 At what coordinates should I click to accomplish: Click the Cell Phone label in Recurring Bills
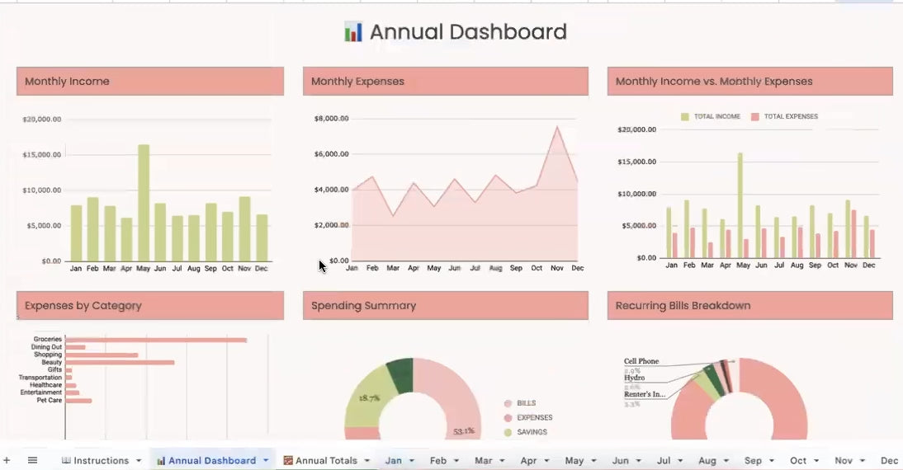point(641,361)
